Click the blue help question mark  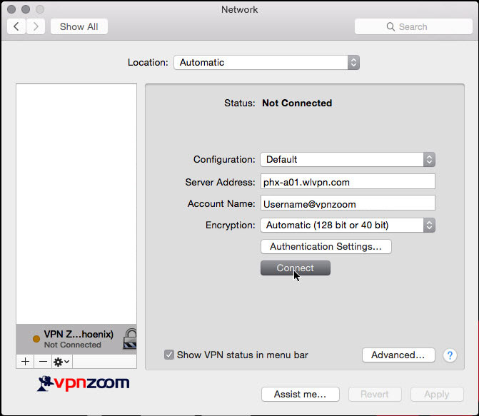tap(450, 355)
